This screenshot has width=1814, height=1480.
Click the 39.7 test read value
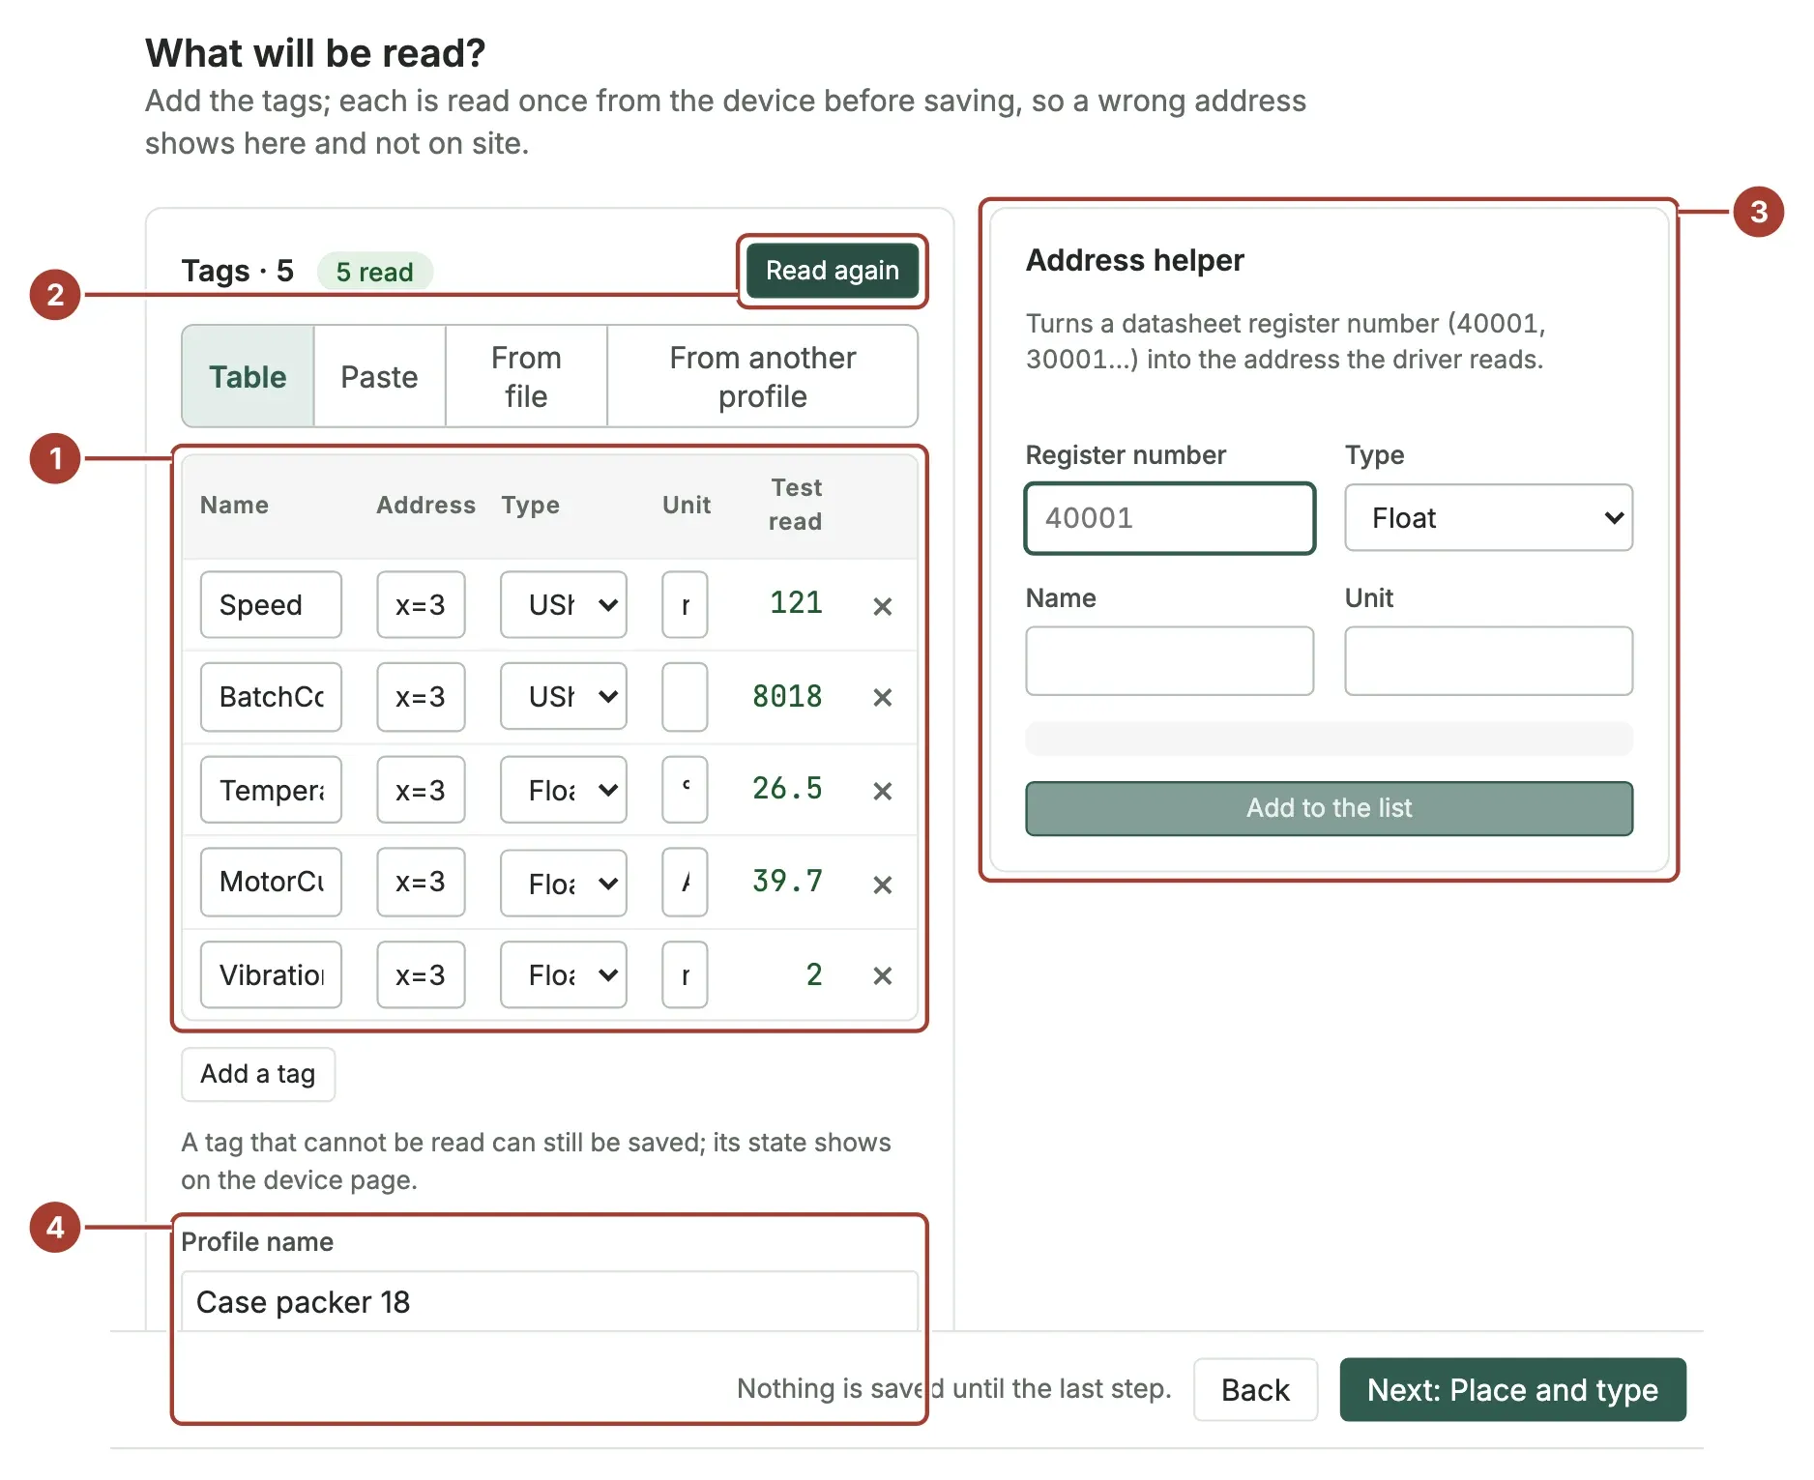click(787, 881)
